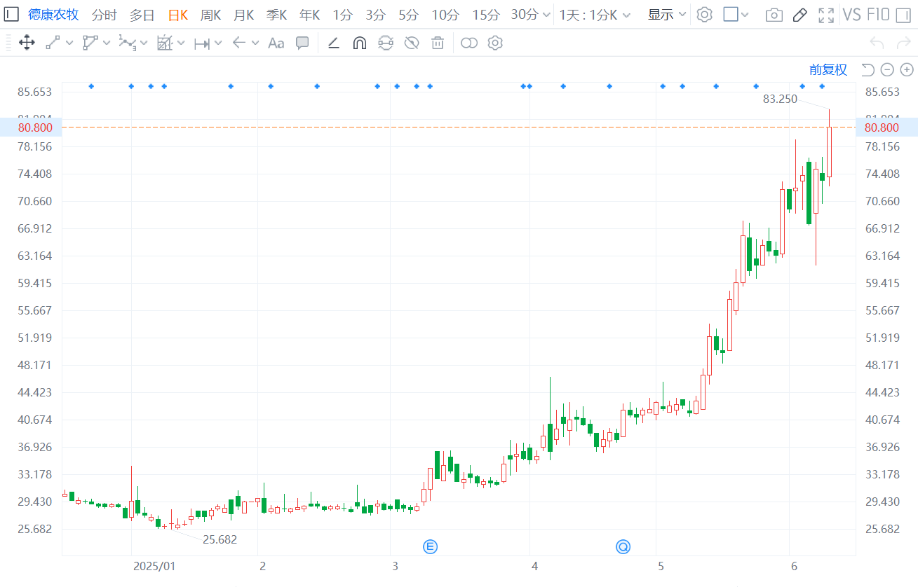This screenshot has width=918, height=587.
Task: Take a chart snapshot with camera icon
Action: pyautogui.click(x=774, y=15)
